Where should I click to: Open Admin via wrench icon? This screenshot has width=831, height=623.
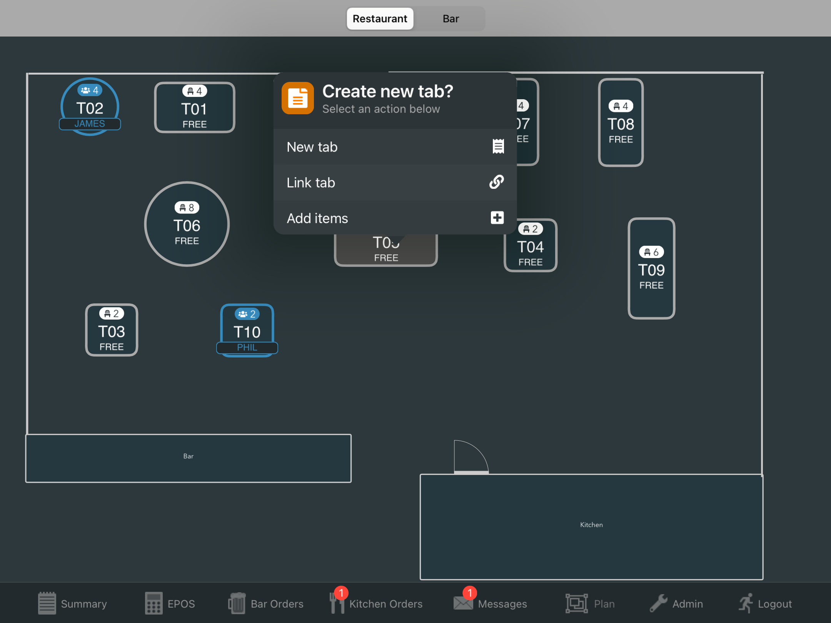[658, 603]
